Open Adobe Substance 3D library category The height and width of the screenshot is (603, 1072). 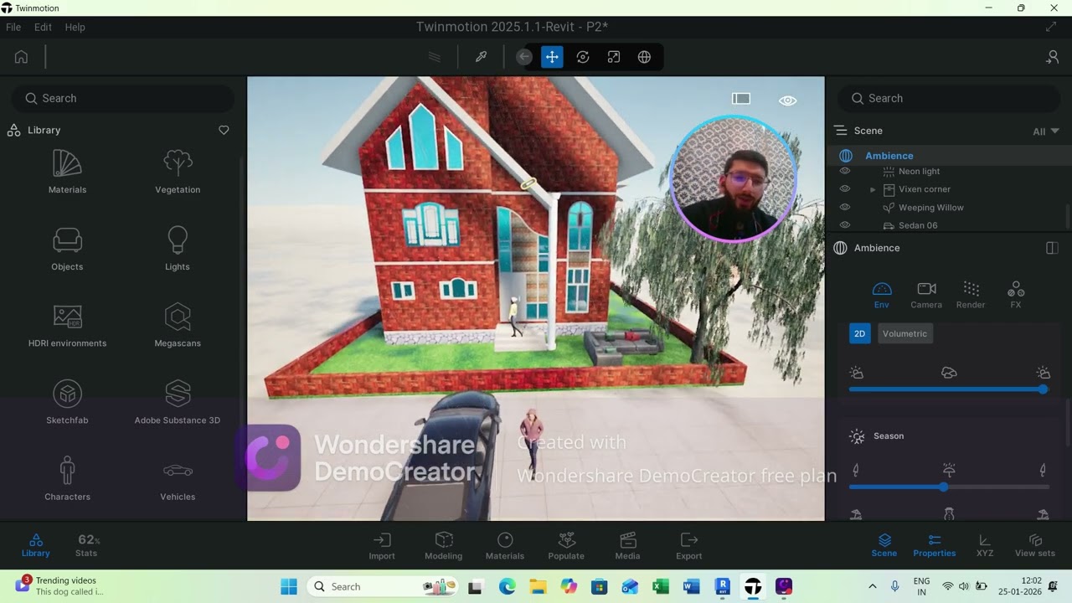178,403
